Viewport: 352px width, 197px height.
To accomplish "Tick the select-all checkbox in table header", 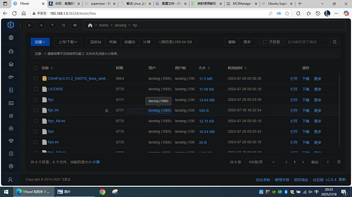I will [x=36, y=68].
